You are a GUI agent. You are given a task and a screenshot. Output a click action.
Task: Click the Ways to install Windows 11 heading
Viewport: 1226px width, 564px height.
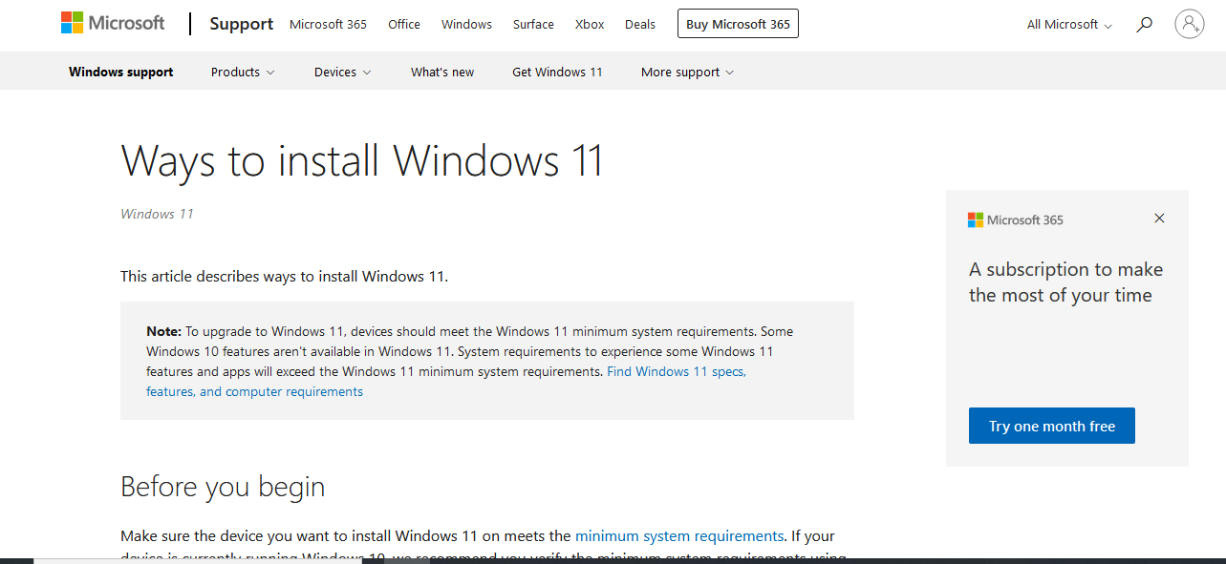362,160
